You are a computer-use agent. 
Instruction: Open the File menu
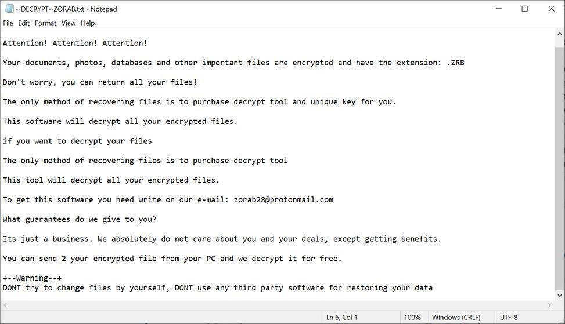pos(8,23)
